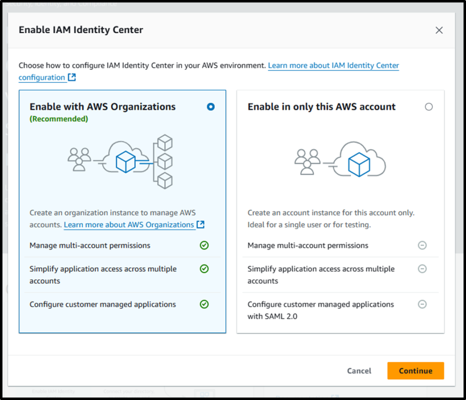Click the check beside Configure customer managed applications

point(204,304)
